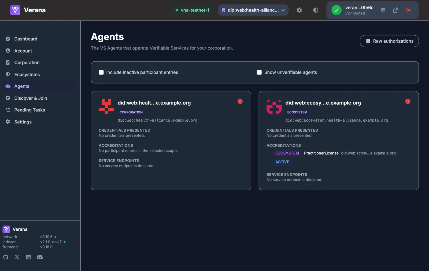Click the ACTIVE status badge
Screen dimensions: 429x271
(x=282, y=162)
